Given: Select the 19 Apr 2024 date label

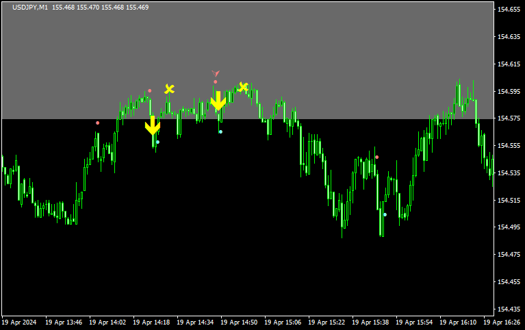Looking at the screenshot, I should coord(19,322).
